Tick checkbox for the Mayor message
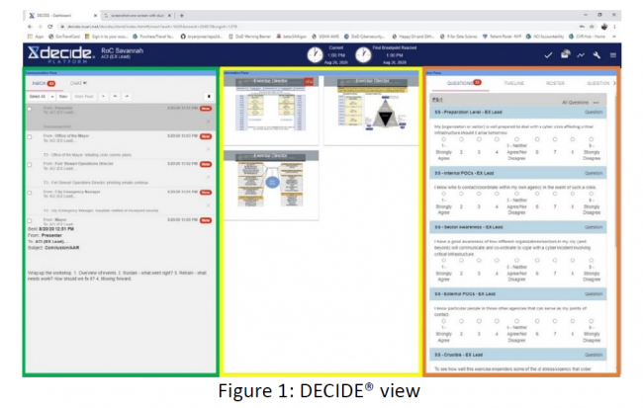Image resolution: width=643 pixels, height=408 pixels. [x=30, y=221]
